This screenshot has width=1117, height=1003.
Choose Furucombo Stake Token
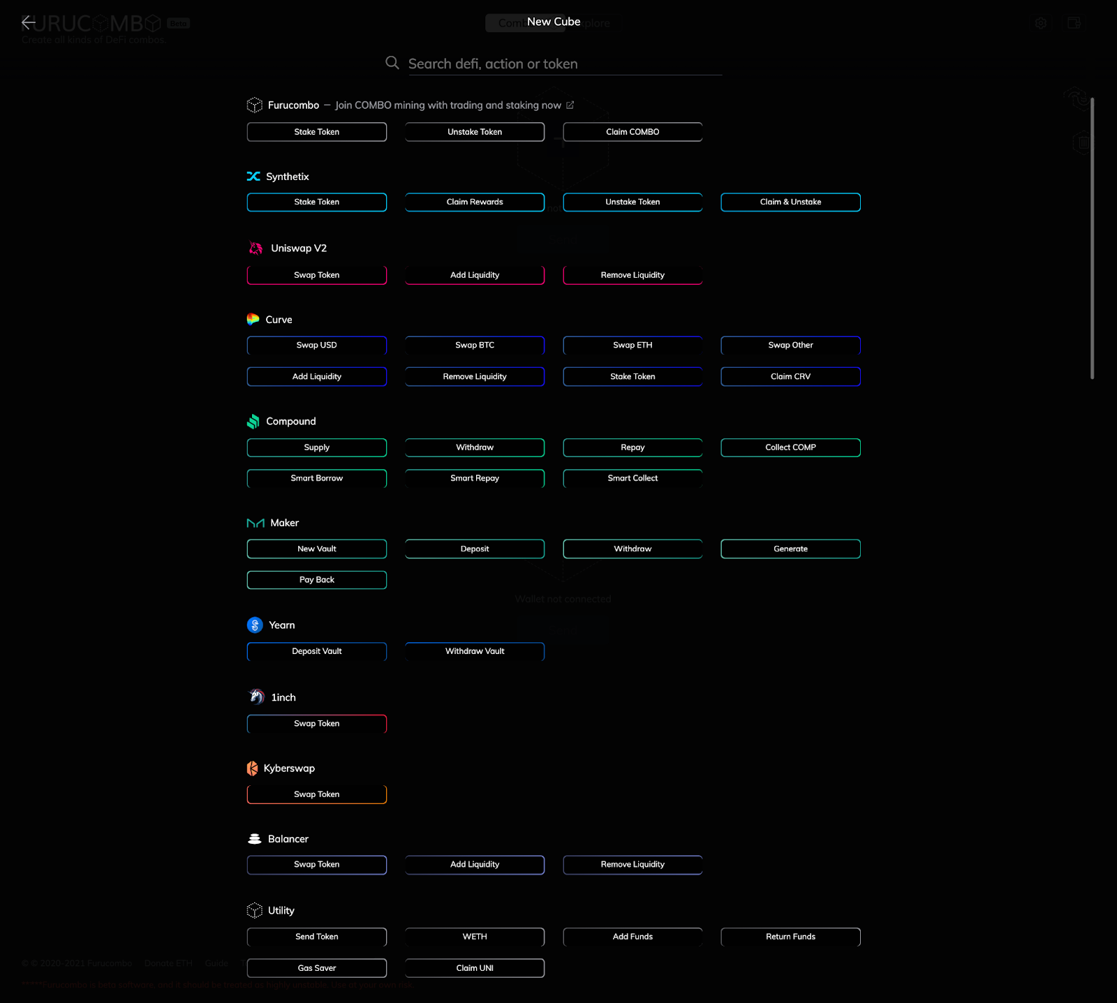click(x=317, y=132)
